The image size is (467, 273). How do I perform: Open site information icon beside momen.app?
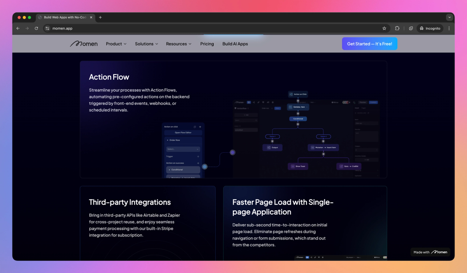(x=47, y=28)
